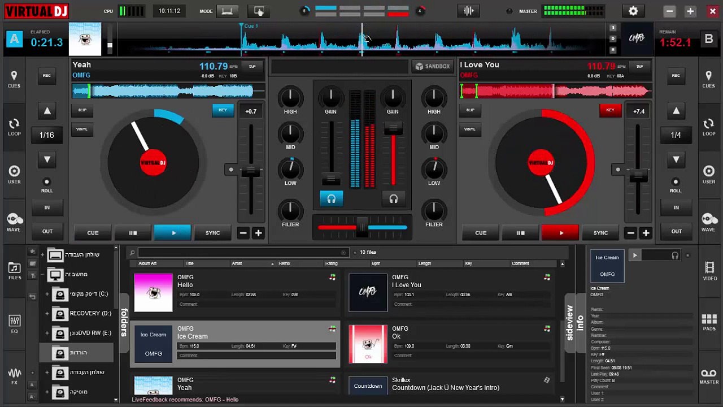The height and width of the screenshot is (407, 723).
Task: Click left deck SYNC button
Action: (212, 233)
